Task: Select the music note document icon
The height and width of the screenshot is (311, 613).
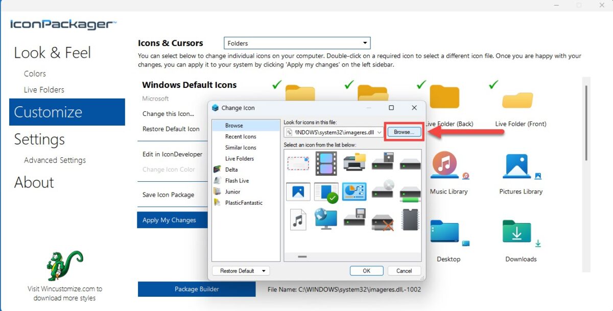Action: click(x=297, y=220)
